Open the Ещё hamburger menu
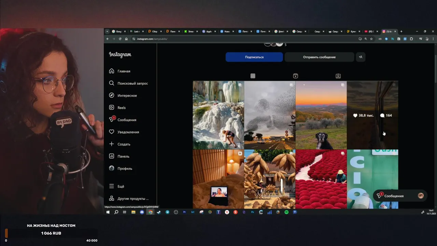The width and height of the screenshot is (437, 246). click(111, 186)
